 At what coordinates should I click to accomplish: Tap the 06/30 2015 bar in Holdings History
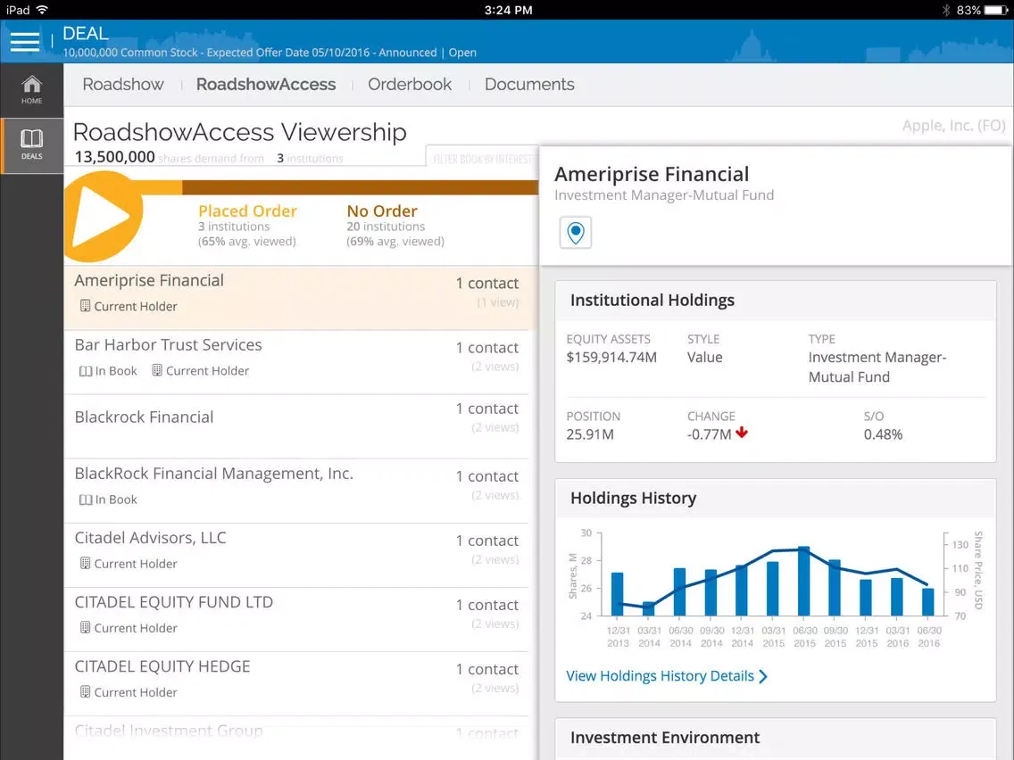point(804,581)
